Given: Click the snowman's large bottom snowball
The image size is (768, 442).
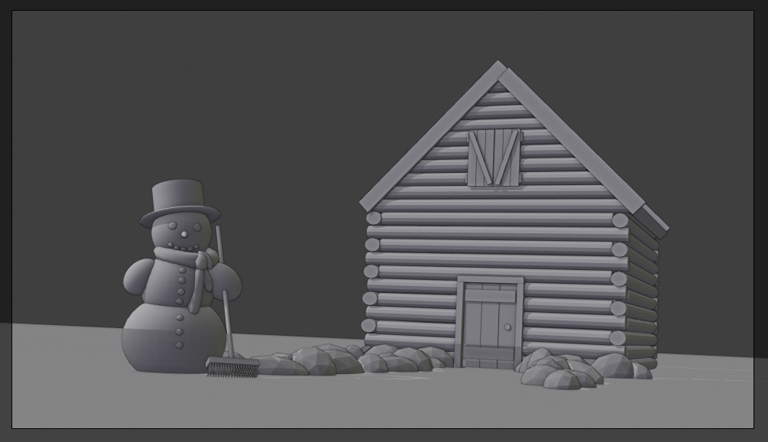Looking at the screenshot, I should tap(174, 338).
